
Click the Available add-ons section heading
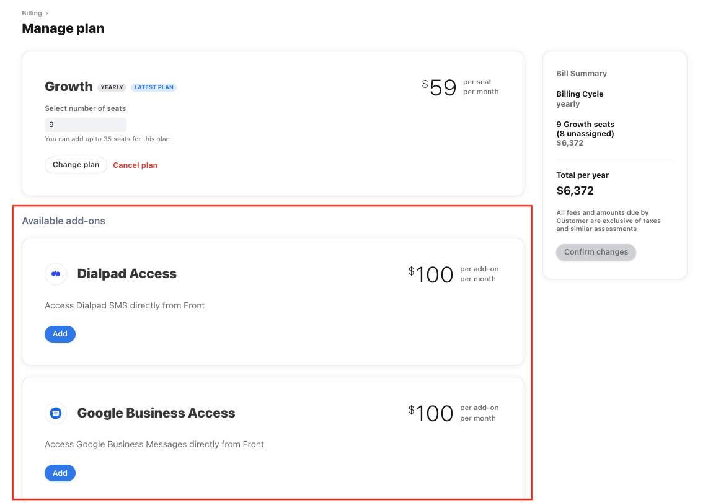[x=63, y=221]
